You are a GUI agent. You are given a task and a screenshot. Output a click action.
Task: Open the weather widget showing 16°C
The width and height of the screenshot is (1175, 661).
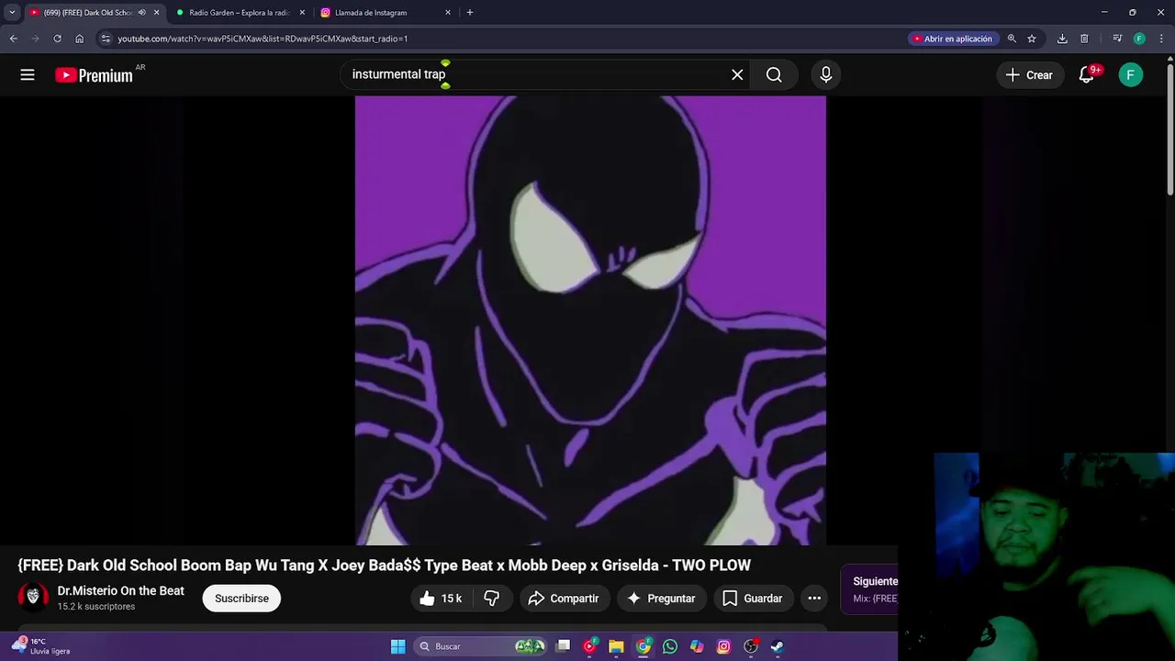(40, 646)
